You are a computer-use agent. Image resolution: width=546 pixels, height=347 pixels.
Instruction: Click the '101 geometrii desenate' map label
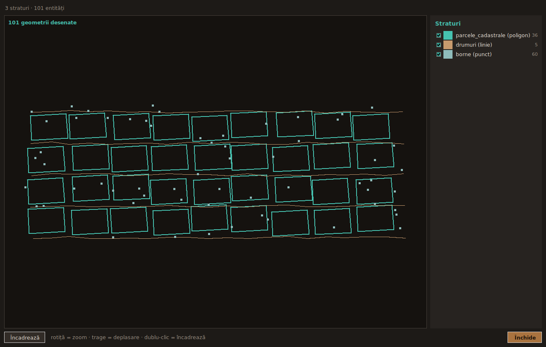(x=42, y=23)
